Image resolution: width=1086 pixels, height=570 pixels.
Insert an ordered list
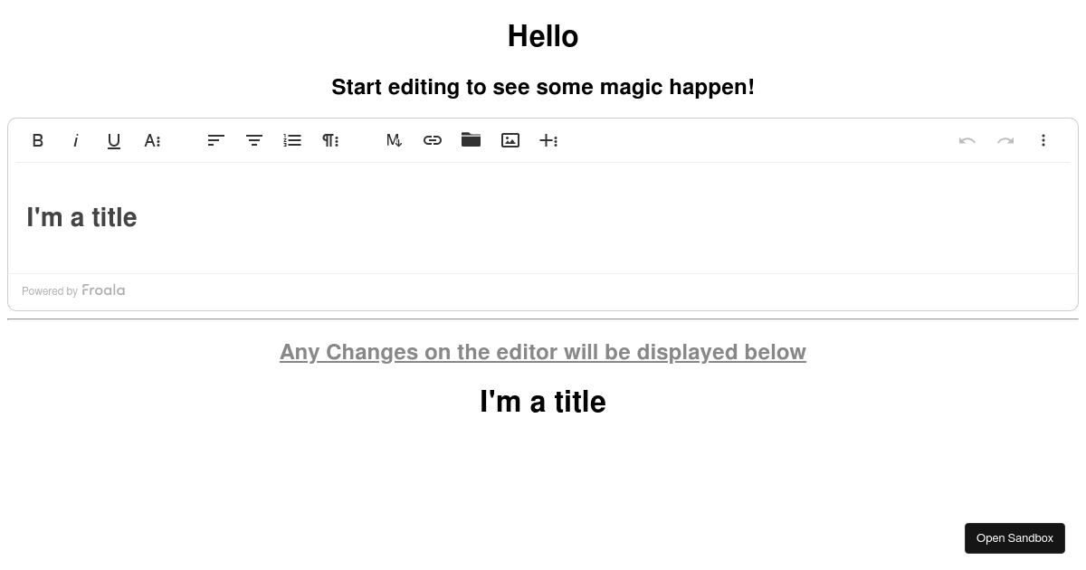click(292, 140)
